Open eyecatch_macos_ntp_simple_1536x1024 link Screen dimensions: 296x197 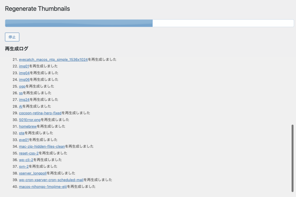pyautogui.click(x=53, y=60)
